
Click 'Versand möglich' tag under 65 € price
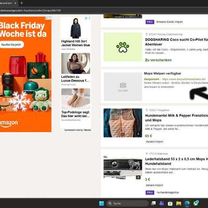point(154,142)
